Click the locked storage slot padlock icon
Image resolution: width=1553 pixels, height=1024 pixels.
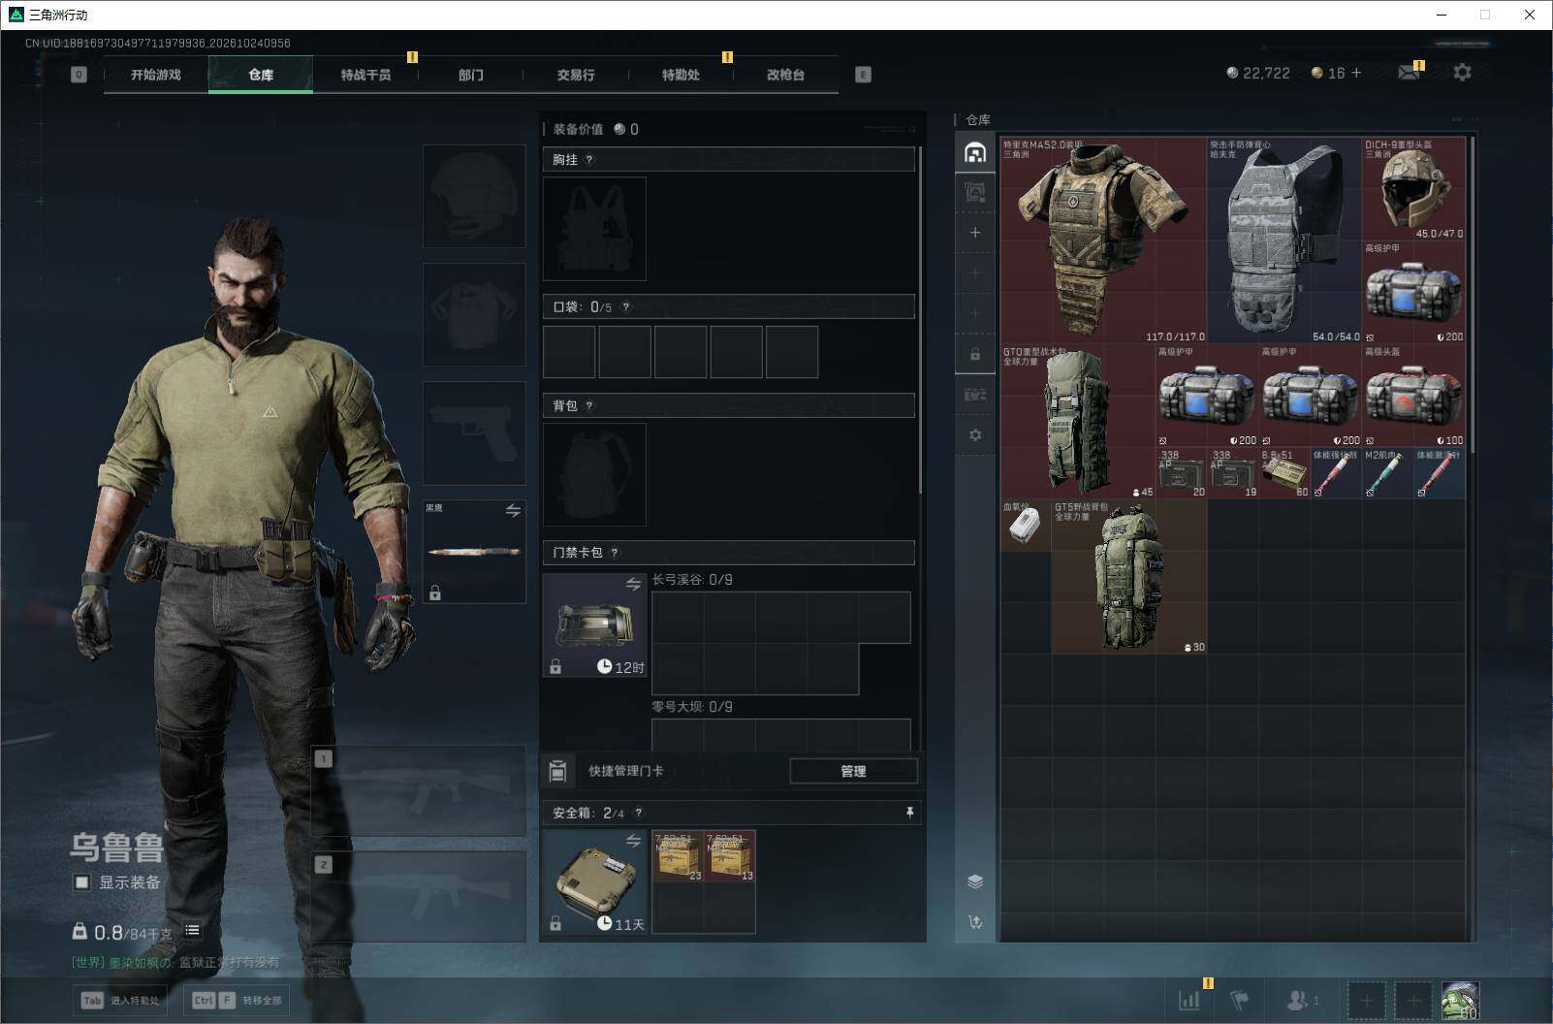coord(975,354)
